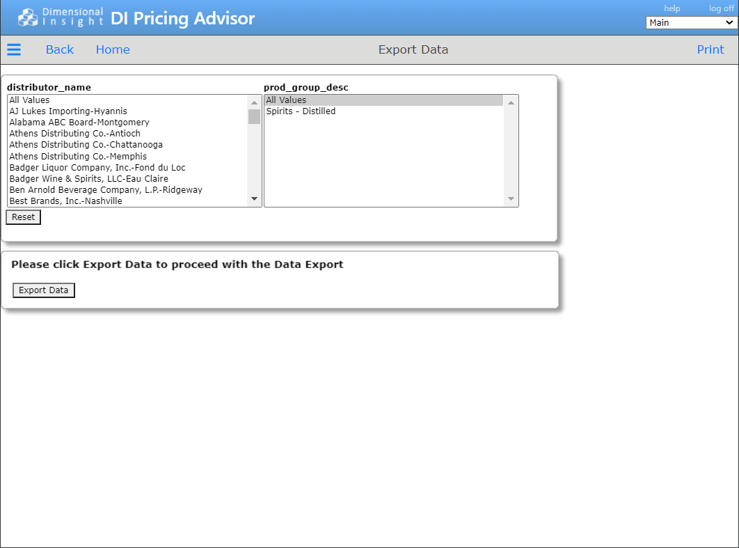Reset the filter selections

[x=23, y=217]
